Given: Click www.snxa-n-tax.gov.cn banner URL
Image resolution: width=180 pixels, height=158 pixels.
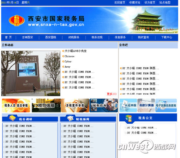Looking at the screenshot, I should pos(56,25).
